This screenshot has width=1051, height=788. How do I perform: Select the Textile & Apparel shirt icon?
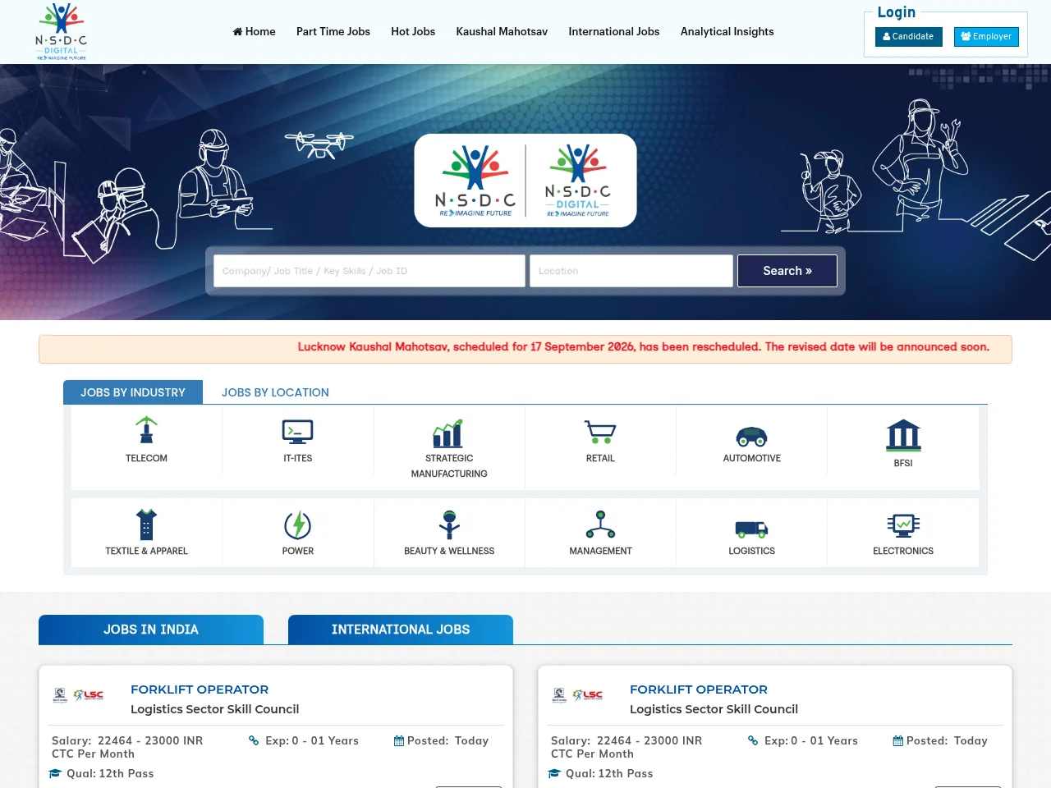146,525
